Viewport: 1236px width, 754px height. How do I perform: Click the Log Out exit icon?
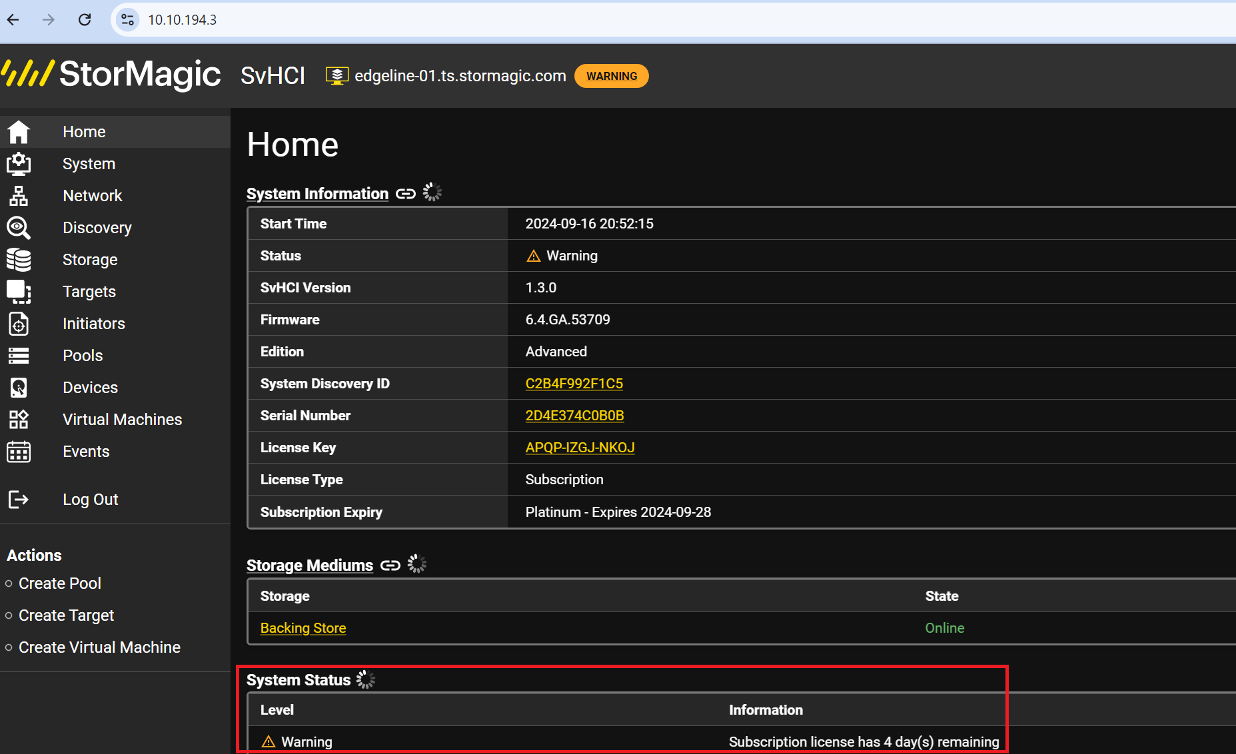coord(19,500)
